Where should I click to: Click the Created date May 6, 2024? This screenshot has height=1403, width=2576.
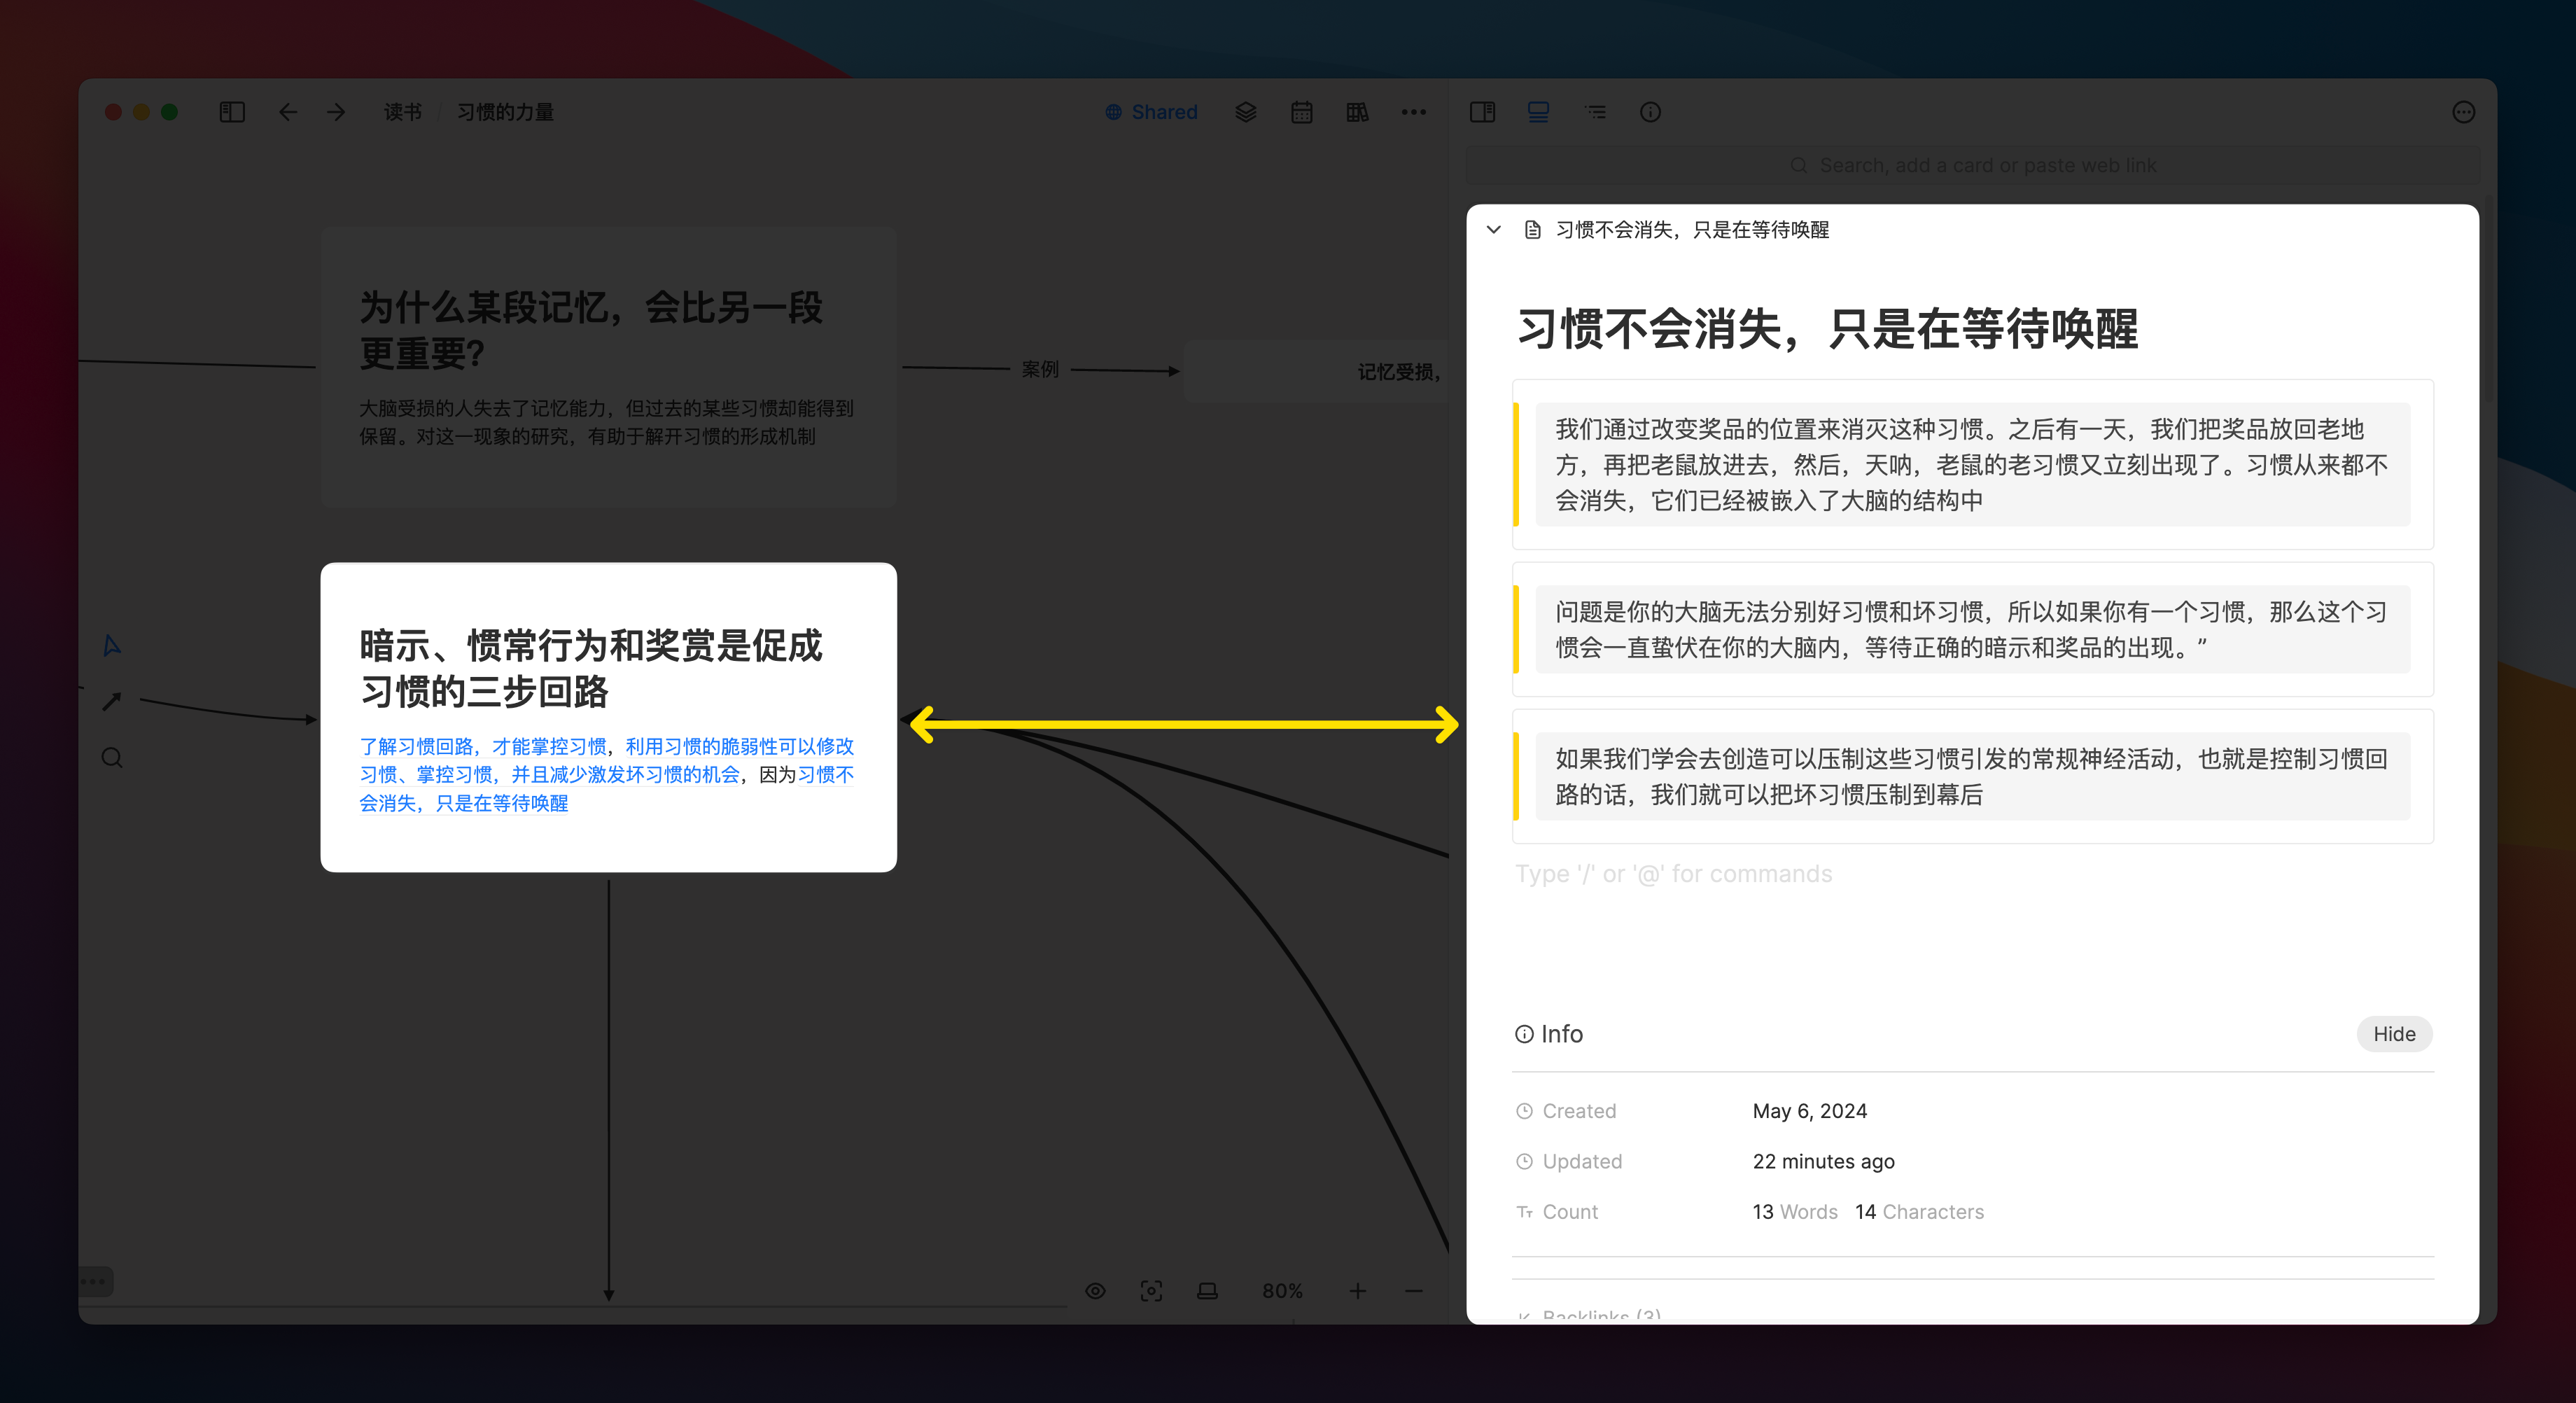(1809, 1111)
